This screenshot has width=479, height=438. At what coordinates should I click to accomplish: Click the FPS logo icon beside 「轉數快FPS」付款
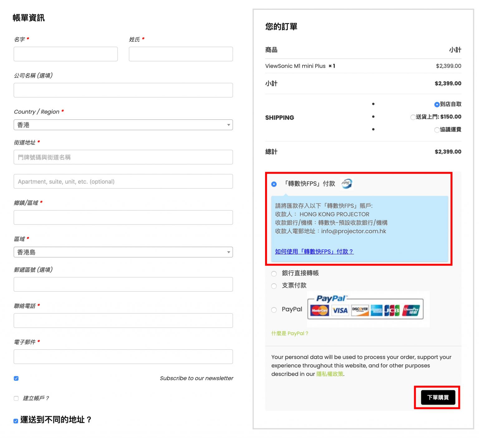(x=346, y=184)
